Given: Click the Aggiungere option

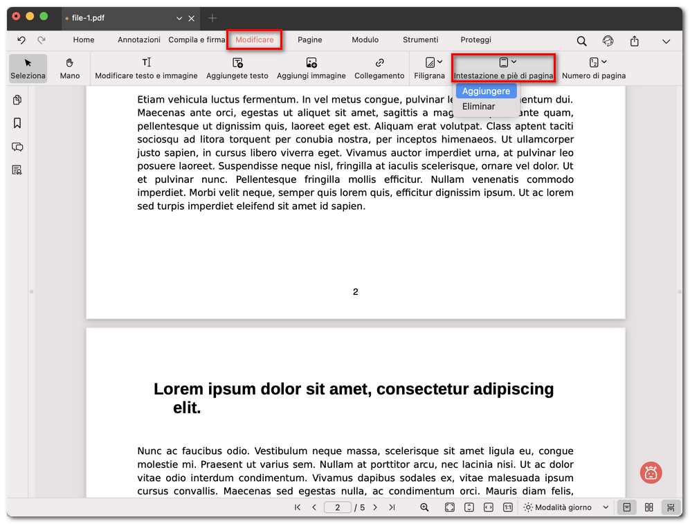Looking at the screenshot, I should point(486,91).
